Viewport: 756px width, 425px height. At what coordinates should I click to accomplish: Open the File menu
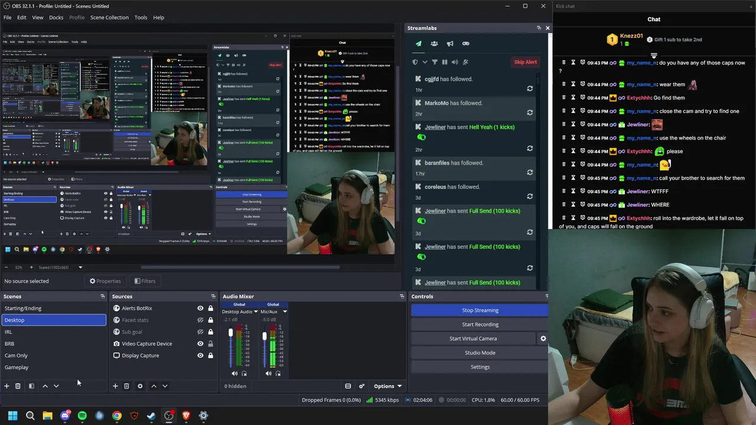tap(8, 17)
